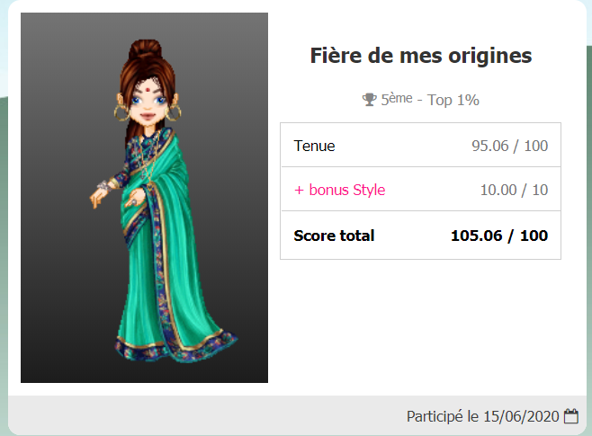Click the "Participé le 15/06/2020" date text
The image size is (592, 436).
tap(482, 416)
